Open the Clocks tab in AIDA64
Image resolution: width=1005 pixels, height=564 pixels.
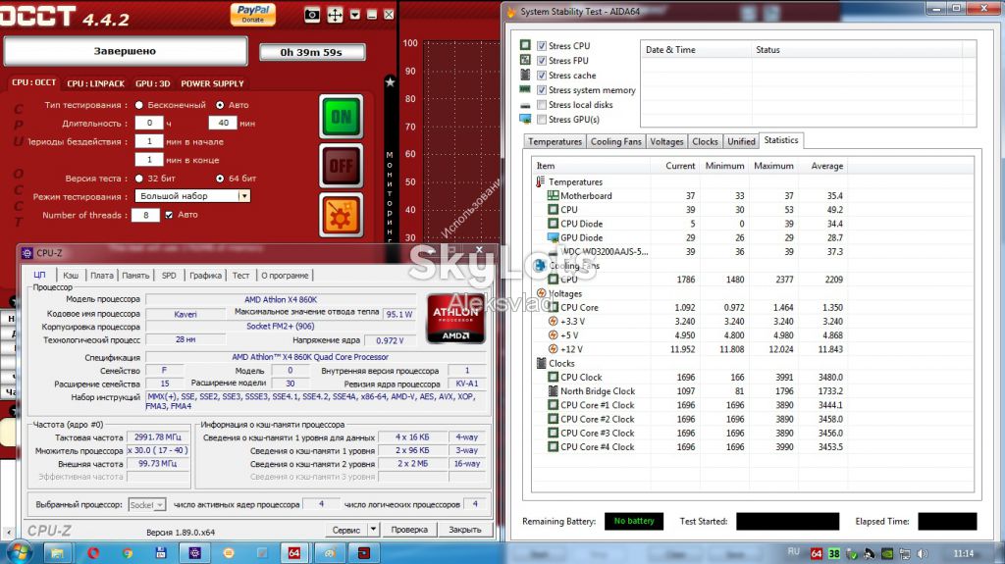(705, 141)
